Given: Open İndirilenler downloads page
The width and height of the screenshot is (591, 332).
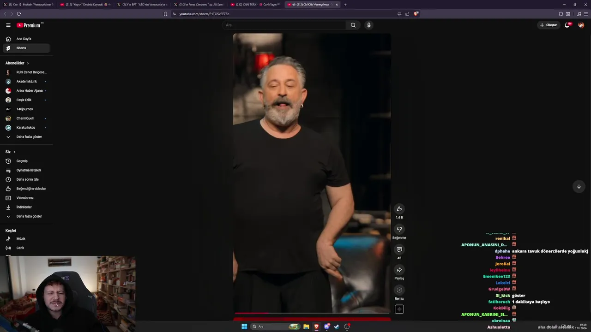Looking at the screenshot, I should pyautogui.click(x=26, y=207).
